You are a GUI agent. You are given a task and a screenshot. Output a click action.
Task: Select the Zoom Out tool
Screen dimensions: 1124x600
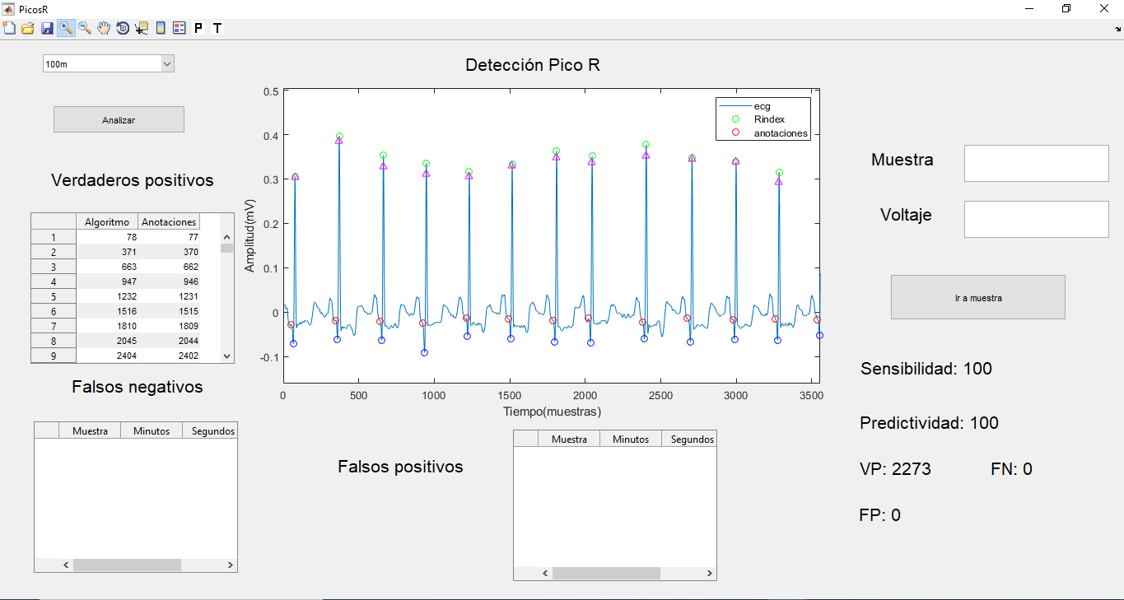[85, 28]
